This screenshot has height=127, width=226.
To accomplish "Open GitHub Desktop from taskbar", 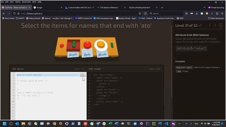I will coord(141,123).
